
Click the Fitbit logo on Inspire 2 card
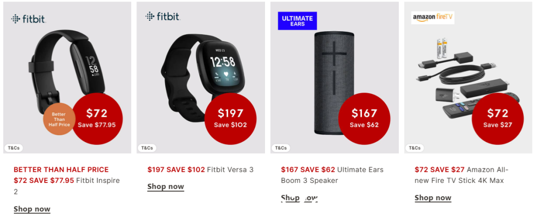(28, 19)
